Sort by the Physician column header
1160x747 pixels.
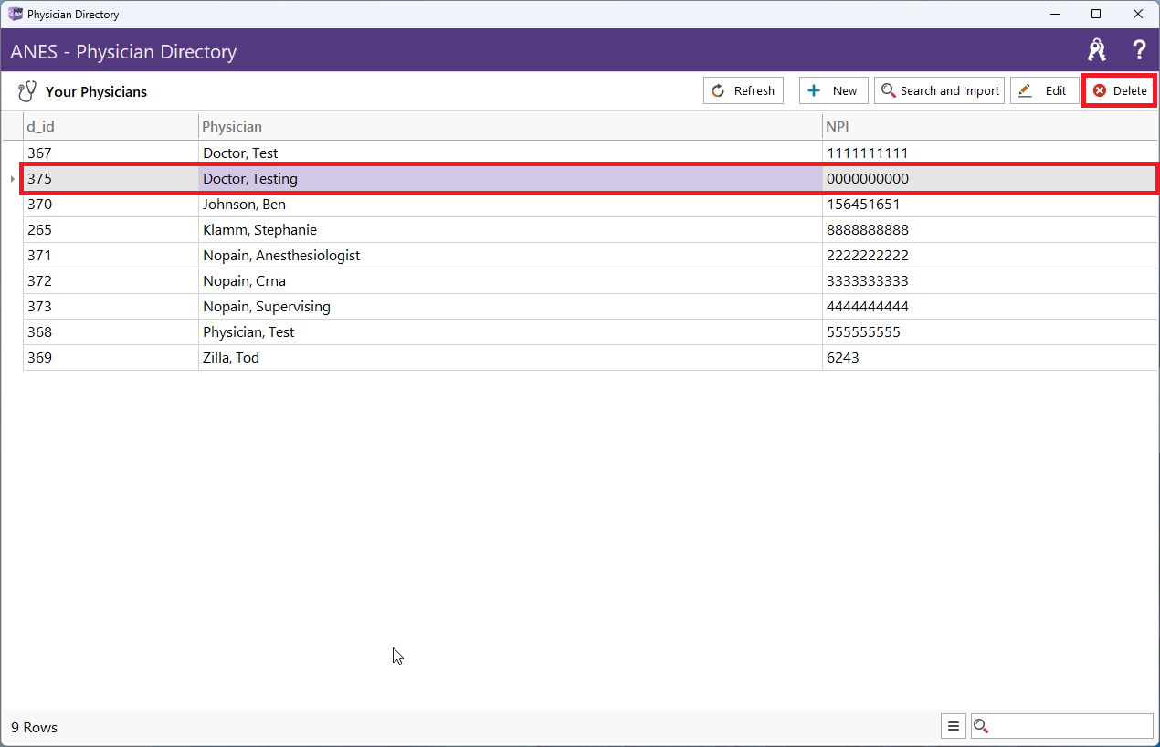(510, 126)
